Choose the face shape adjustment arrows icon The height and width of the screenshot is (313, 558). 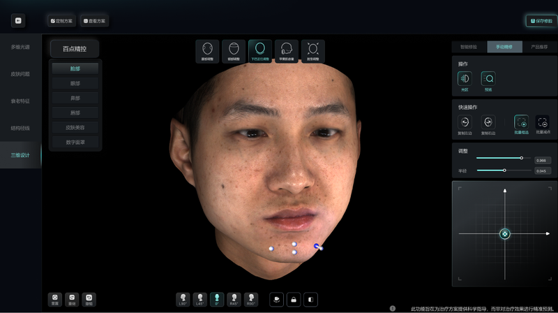tap(312, 51)
